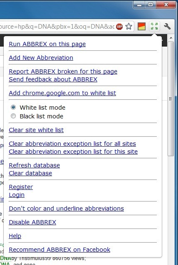Maximize the Chrome window
178x265 pixels.
[x=151, y=5]
